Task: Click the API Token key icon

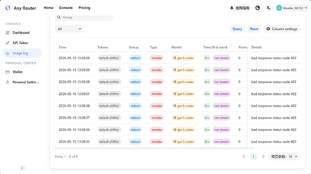Action: 8,43
